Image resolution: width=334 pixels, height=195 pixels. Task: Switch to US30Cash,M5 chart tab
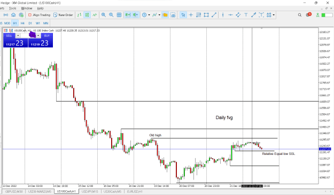pos(112,192)
